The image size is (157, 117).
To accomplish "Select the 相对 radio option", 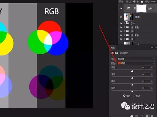I will [x=124, y=96].
